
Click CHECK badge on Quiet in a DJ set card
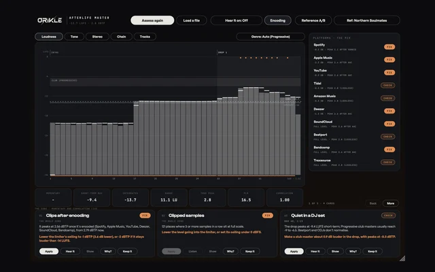pyautogui.click(x=388, y=216)
